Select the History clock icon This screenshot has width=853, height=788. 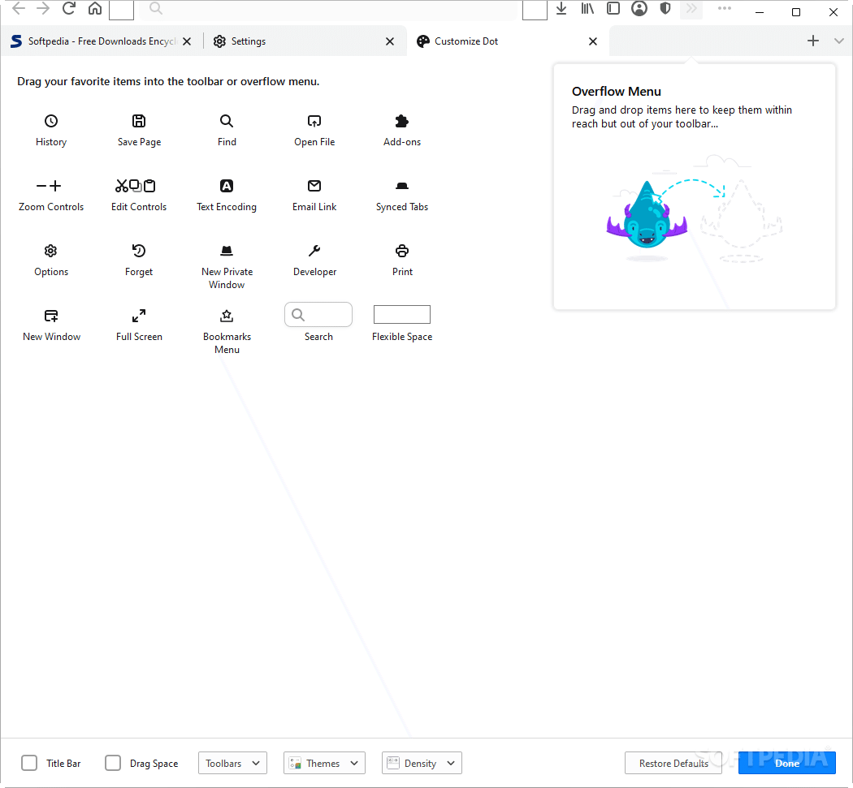click(51, 121)
